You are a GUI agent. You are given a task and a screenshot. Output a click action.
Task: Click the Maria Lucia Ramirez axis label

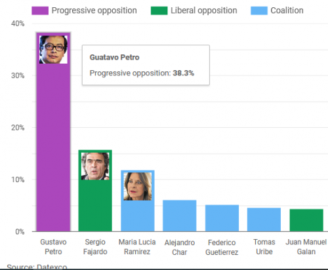click(137, 247)
